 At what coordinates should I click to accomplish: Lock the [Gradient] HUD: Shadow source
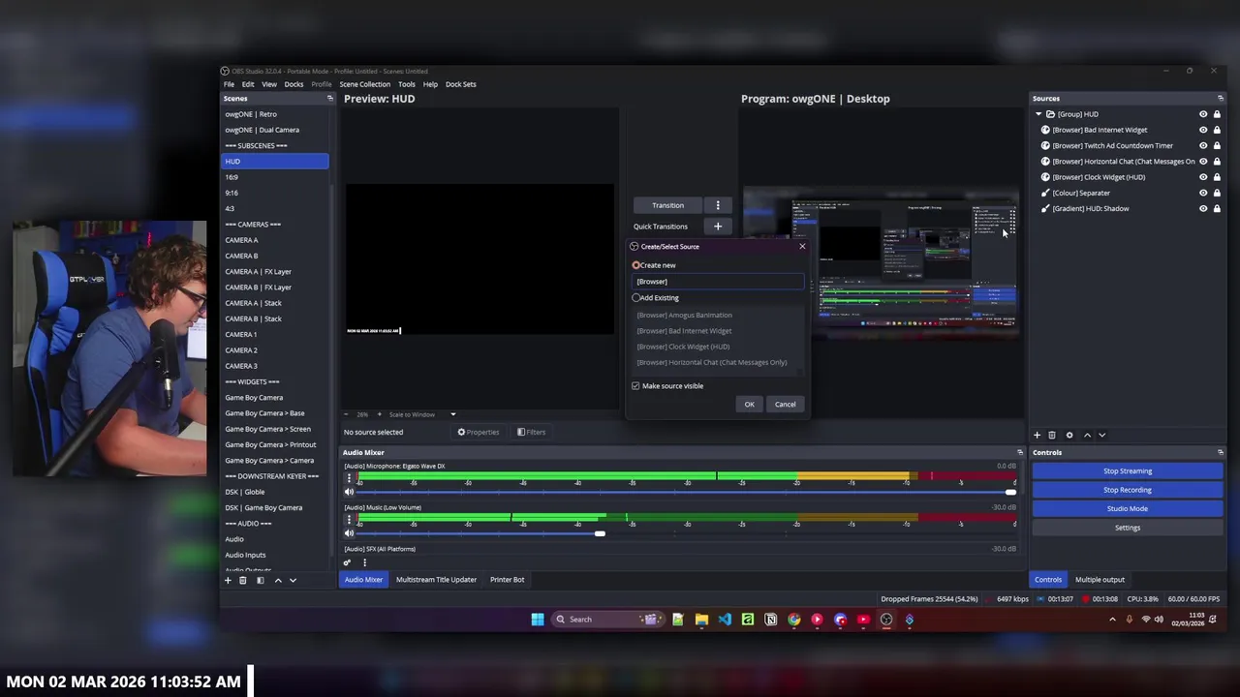coord(1217,208)
